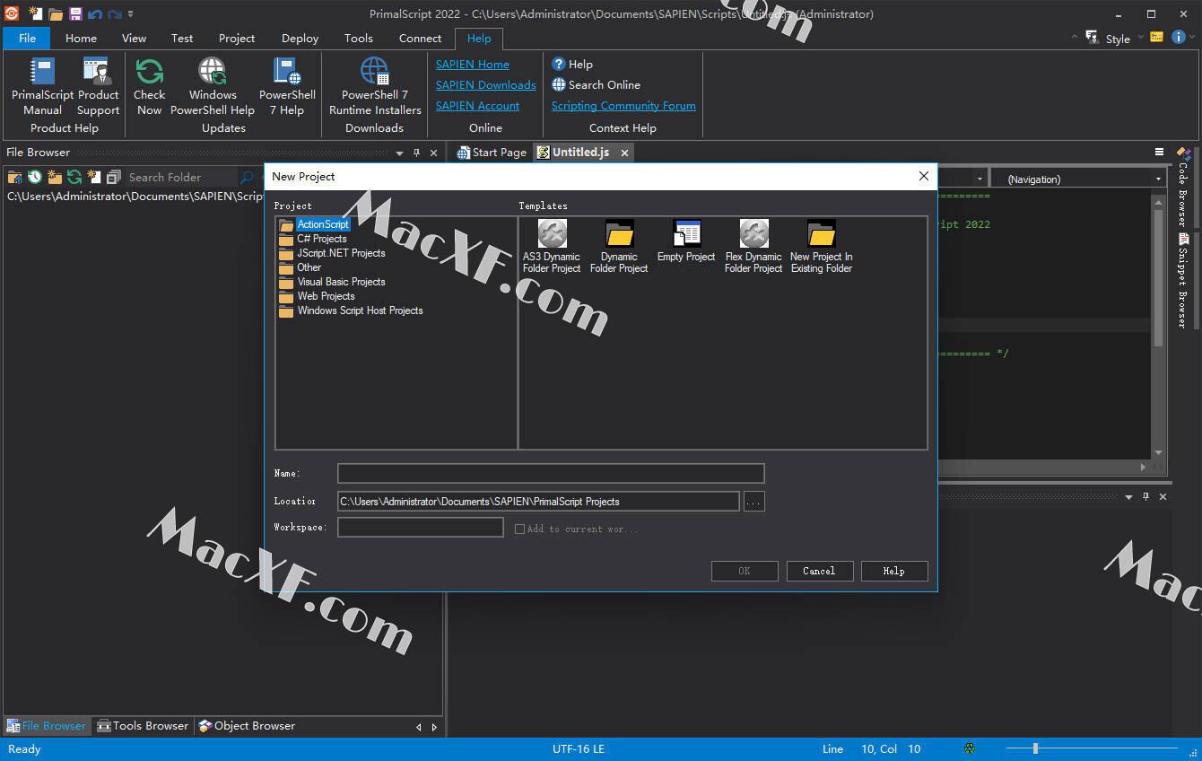
Task: Select the Empty Project template
Action: click(x=686, y=241)
